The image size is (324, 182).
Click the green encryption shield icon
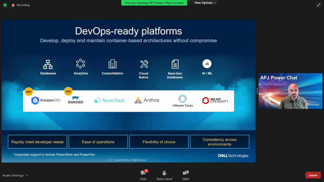[x=5, y=5]
